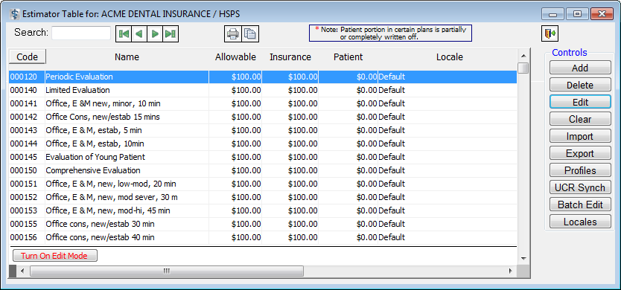Go to next record arrow
The height and width of the screenshot is (290, 621).
click(x=155, y=34)
